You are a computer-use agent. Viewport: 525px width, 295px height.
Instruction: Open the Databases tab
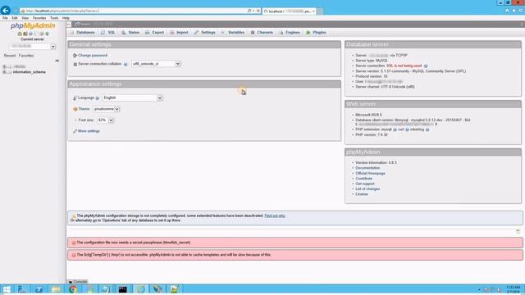(82, 33)
